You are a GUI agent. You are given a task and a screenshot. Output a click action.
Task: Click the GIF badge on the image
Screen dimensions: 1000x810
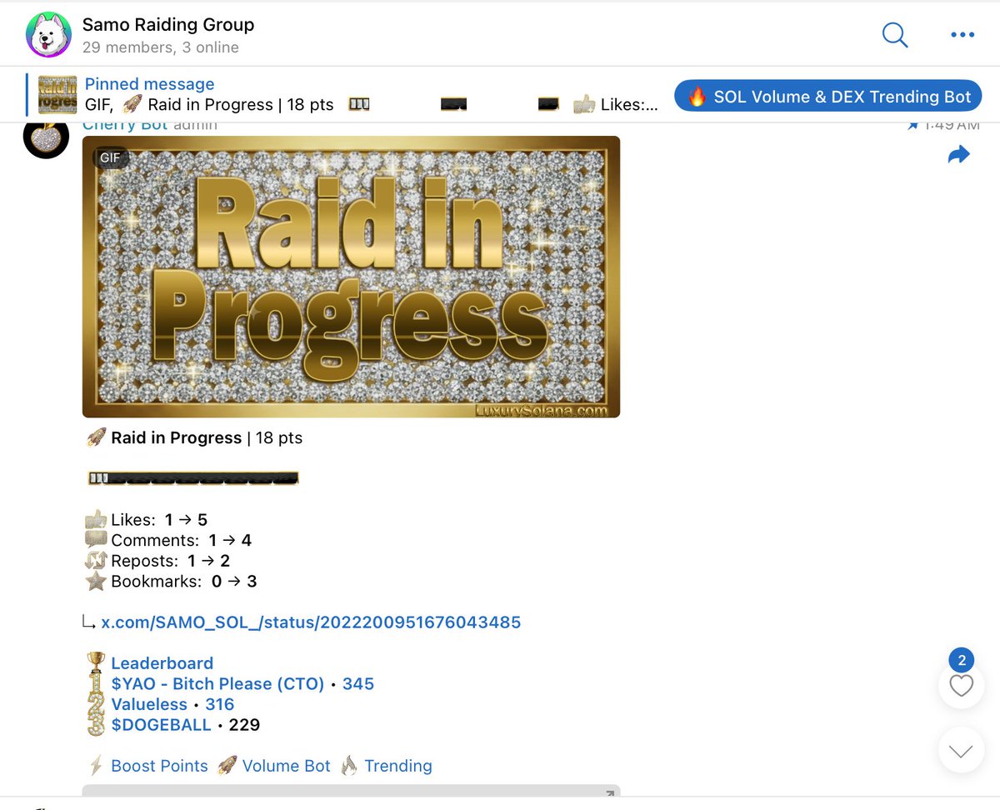pos(110,157)
